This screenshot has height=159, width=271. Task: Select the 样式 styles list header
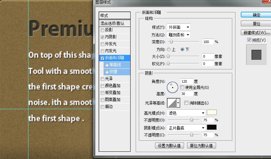[115, 16]
